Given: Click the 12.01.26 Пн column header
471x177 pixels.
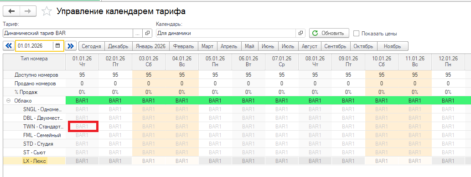Looking at the screenshot, I should 448,62.
